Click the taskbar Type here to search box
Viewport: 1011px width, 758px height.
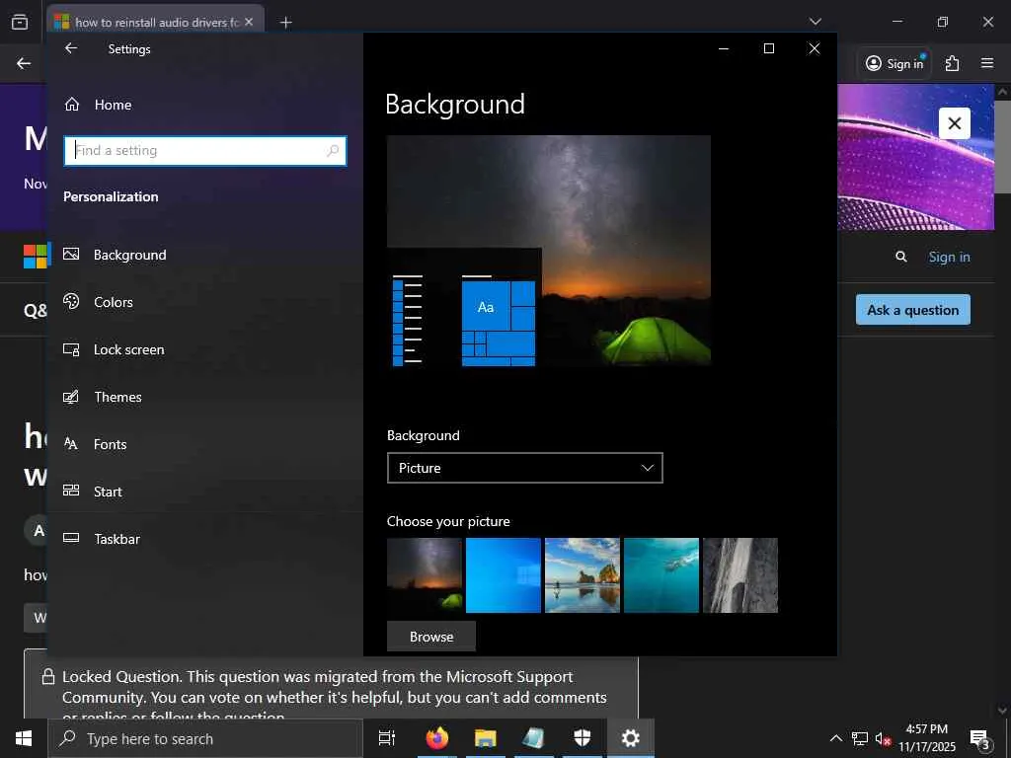pos(205,738)
